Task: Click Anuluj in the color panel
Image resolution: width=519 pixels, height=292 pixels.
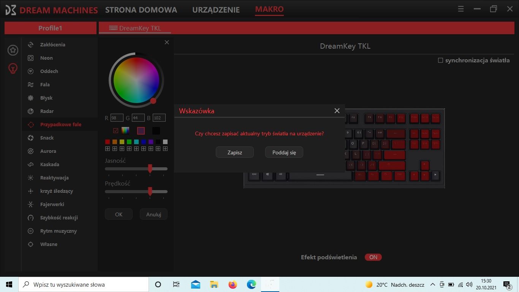Action: pyautogui.click(x=153, y=214)
